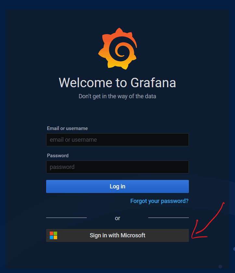Click the green square of Microsoft logo

pyautogui.click(x=56, y=233)
